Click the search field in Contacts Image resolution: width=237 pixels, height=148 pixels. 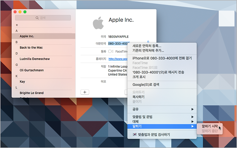[x=43, y=18]
